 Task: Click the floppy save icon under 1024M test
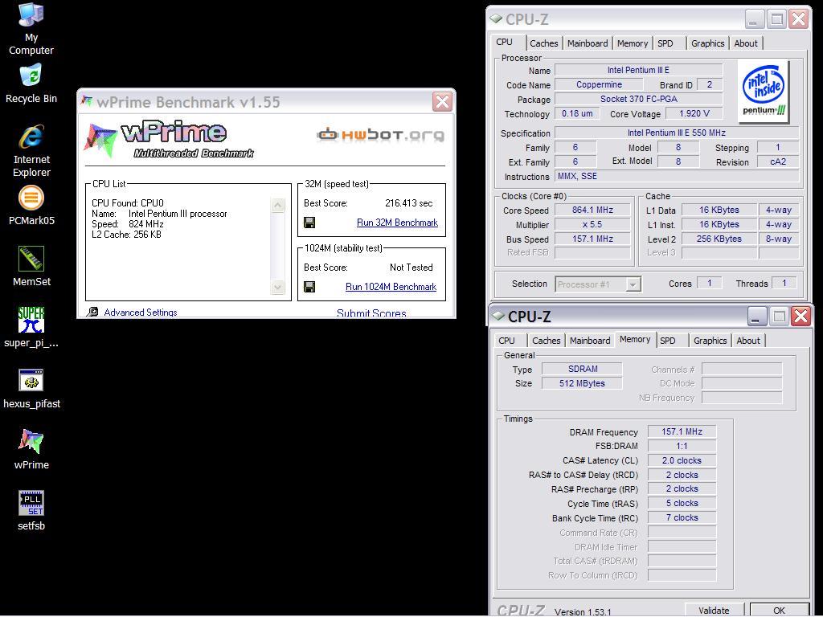pyautogui.click(x=309, y=287)
